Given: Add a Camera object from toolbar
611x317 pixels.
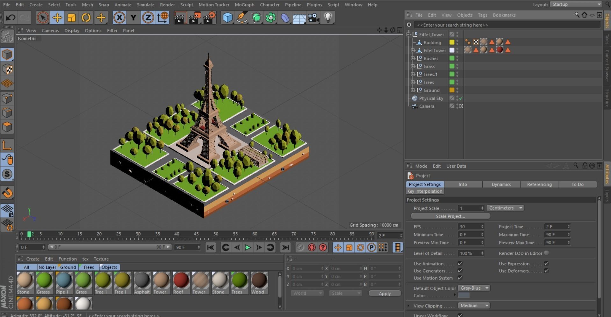Looking at the screenshot, I should 313,18.
